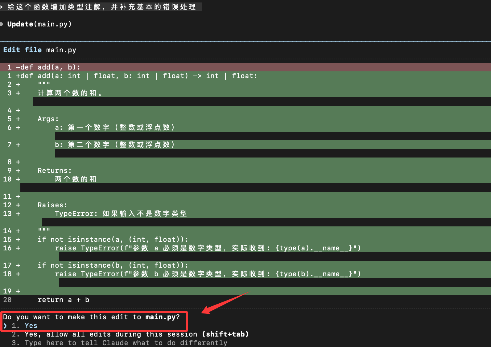
Task: Click the Chinese user prompt text at top
Action: (x=101, y=7)
